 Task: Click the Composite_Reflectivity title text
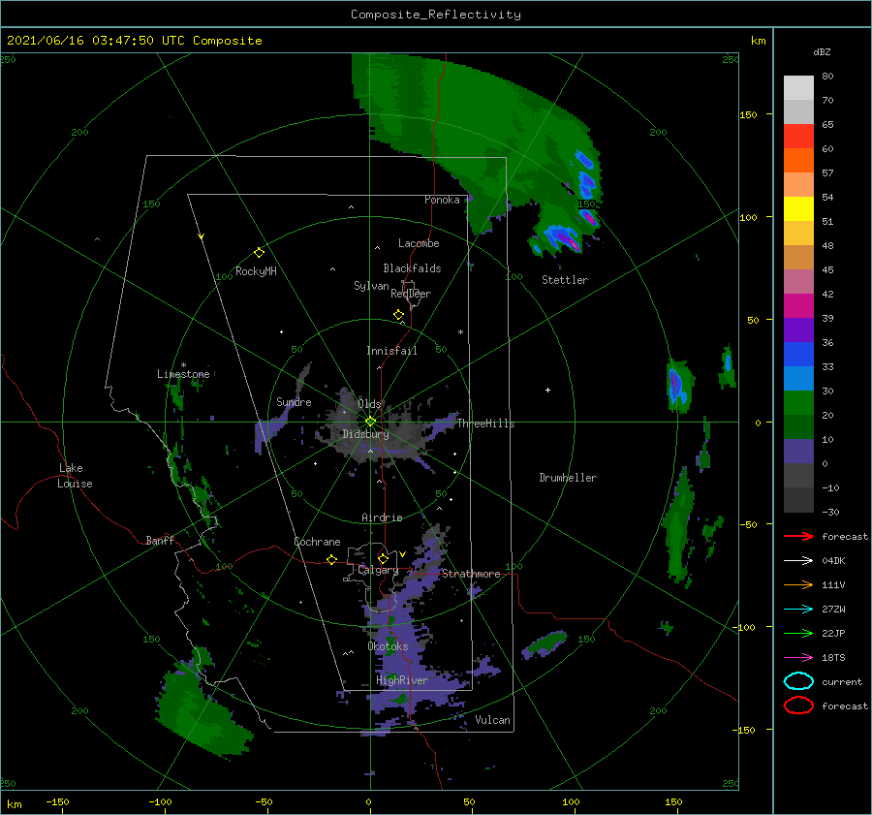(435, 15)
